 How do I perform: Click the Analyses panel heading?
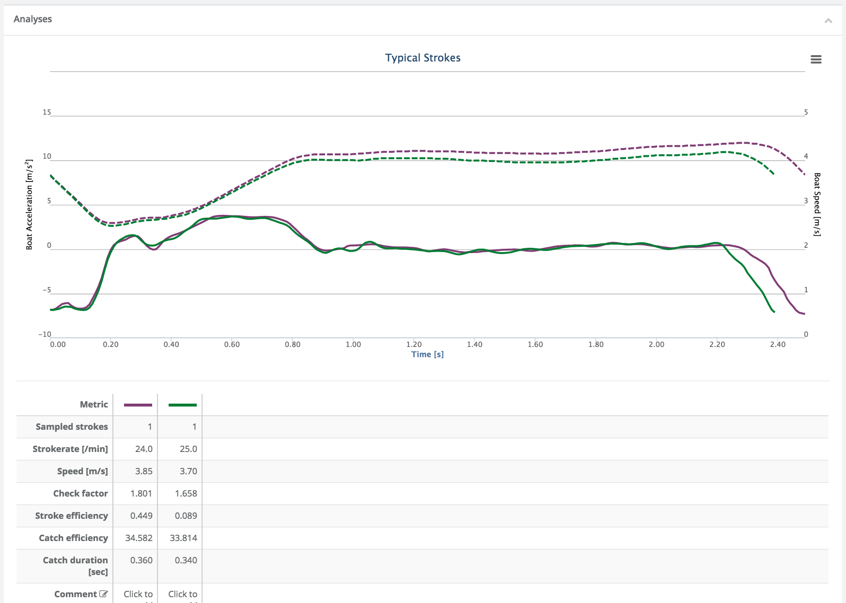click(x=32, y=19)
